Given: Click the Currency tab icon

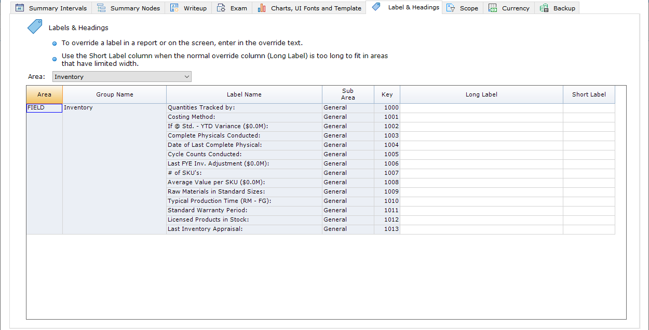Looking at the screenshot, I should pyautogui.click(x=493, y=8).
